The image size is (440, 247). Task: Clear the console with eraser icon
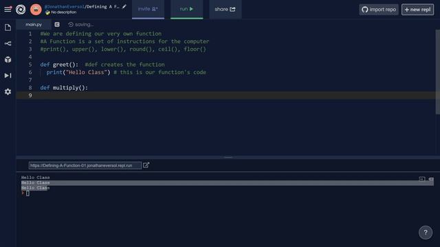(x=431, y=179)
